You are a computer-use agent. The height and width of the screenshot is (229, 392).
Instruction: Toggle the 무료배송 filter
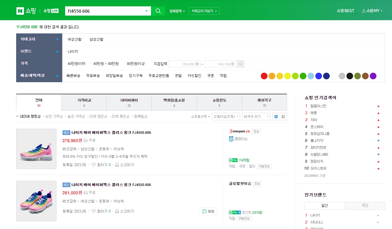pyautogui.click(x=93, y=76)
